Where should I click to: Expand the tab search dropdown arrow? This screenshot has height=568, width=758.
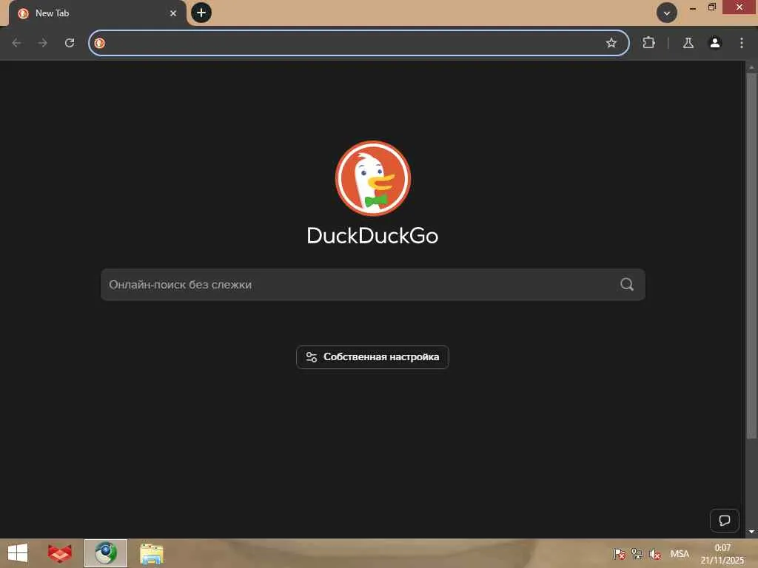(667, 13)
